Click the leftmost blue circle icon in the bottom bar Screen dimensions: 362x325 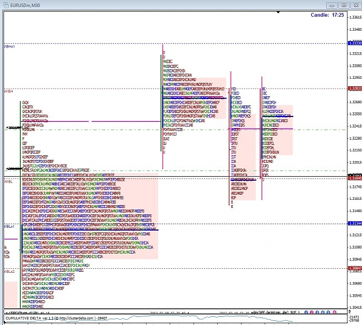306,312
